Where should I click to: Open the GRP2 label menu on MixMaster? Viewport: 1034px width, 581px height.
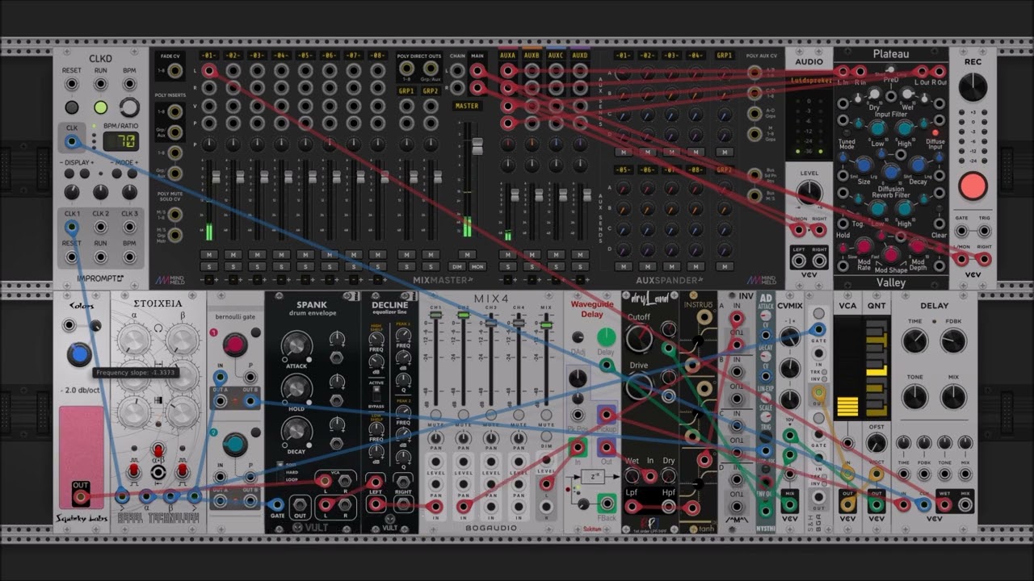pos(430,91)
